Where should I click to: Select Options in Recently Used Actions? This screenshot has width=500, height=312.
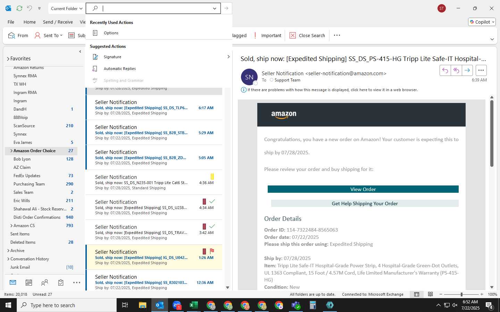(111, 33)
